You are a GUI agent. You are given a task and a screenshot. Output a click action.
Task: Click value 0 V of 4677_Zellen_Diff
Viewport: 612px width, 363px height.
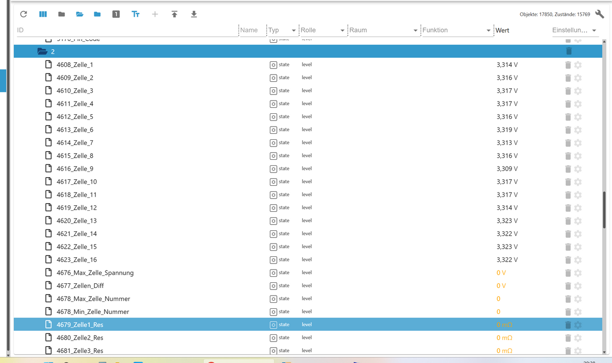pos(501,286)
